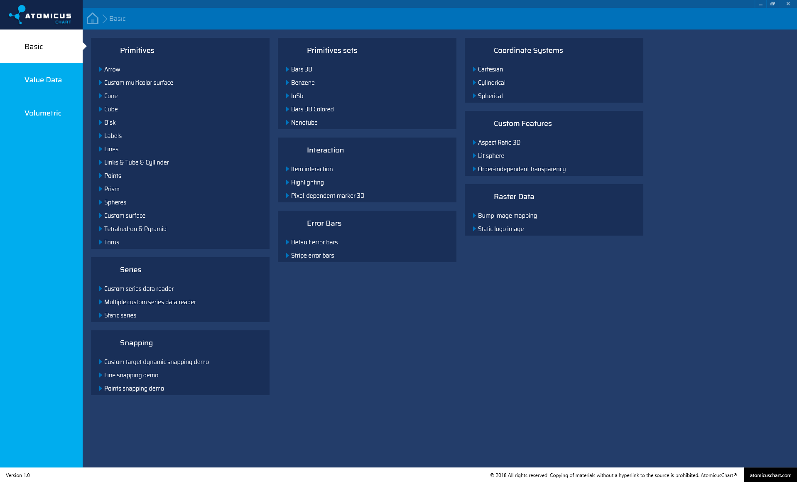Launch the Highlighting interaction demo
797x482 pixels.
coord(307,182)
